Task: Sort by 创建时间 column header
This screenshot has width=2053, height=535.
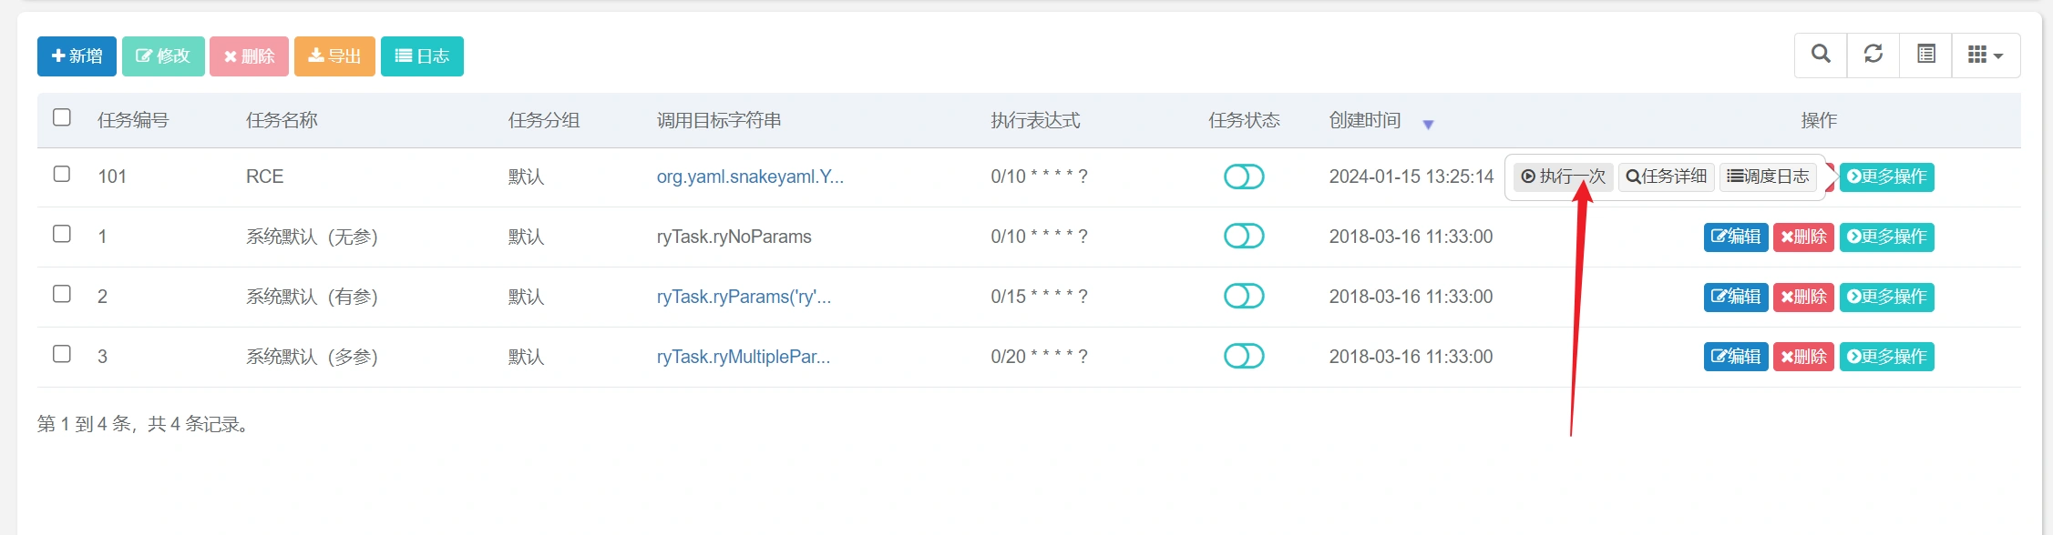Action: point(1365,120)
